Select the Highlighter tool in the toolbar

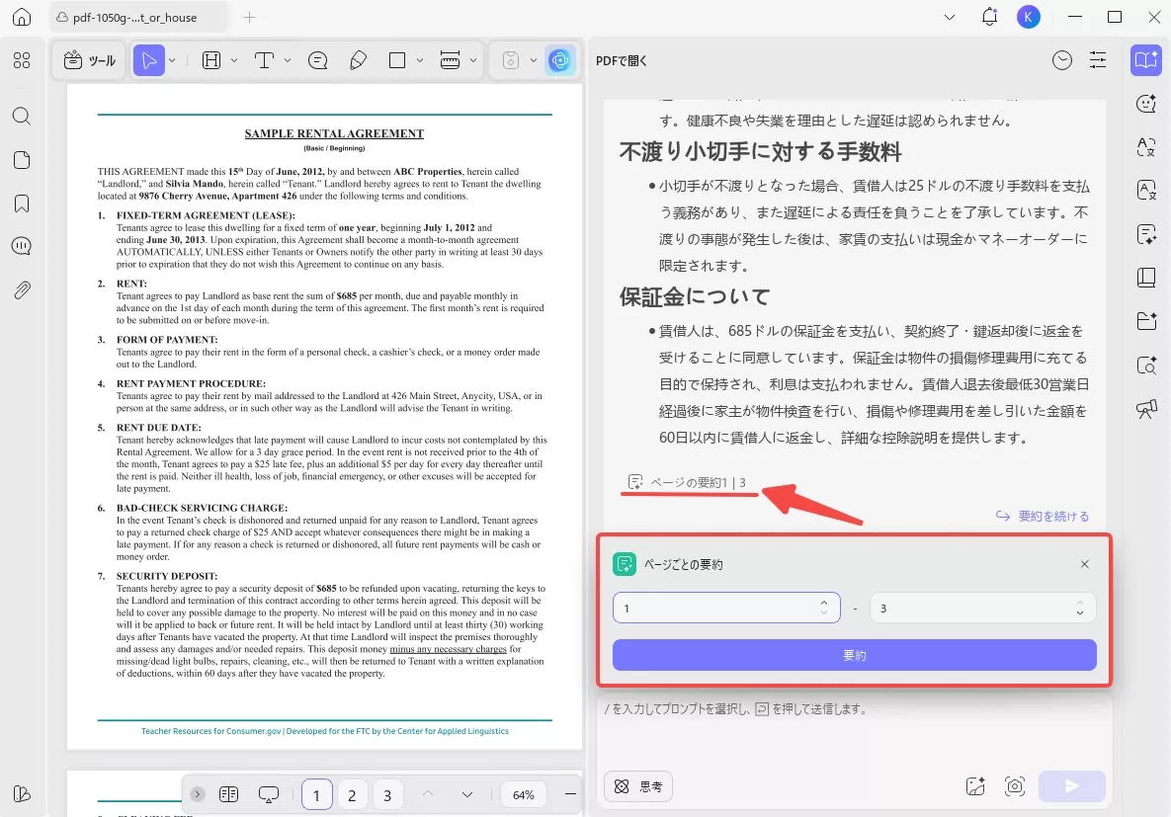(358, 60)
